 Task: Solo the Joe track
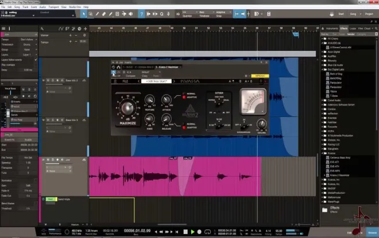tap(53, 160)
